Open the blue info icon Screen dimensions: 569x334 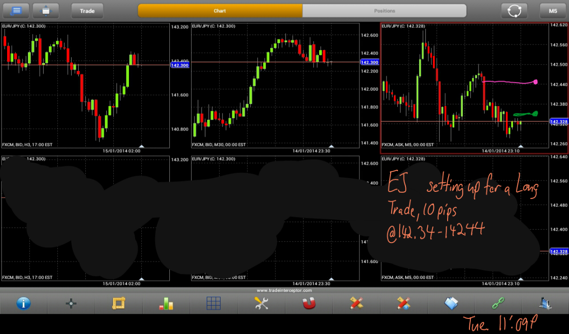click(x=24, y=303)
